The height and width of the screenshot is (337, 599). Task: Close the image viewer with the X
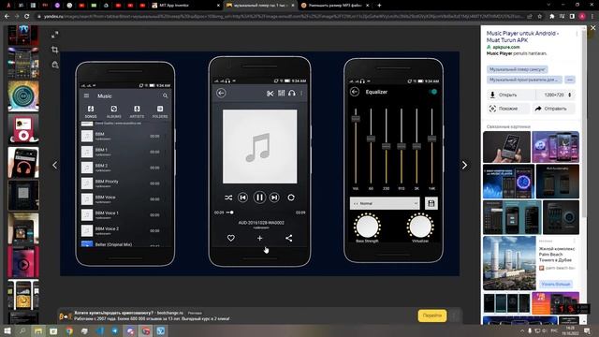point(592,28)
